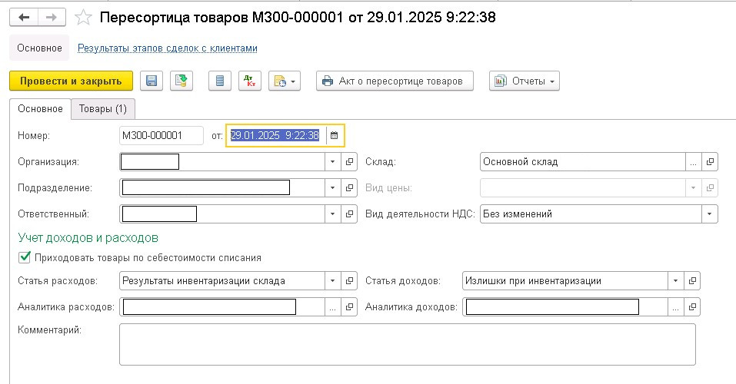Select the Основное tab on the form
This screenshot has width=736, height=384.
[x=40, y=109]
